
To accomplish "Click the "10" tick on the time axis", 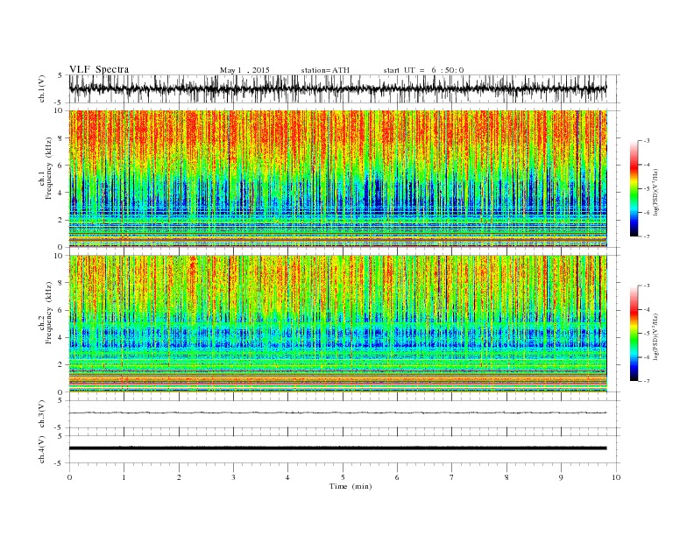I will [616, 477].
